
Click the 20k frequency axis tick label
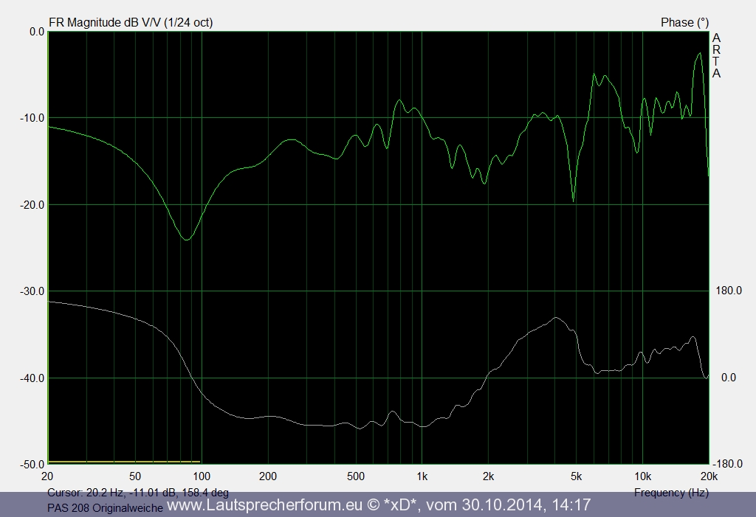point(708,476)
